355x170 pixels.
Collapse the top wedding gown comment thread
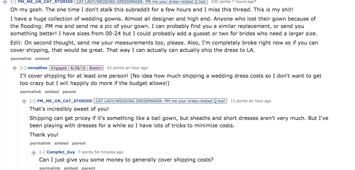(x=13, y=2)
